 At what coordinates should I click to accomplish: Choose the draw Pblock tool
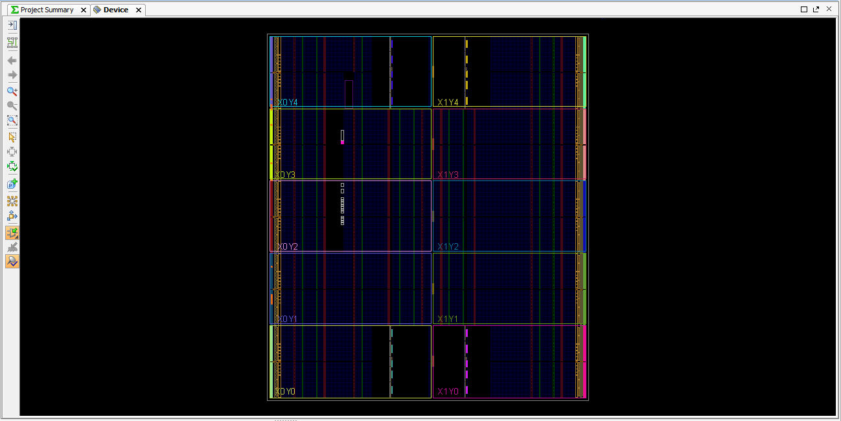(12, 184)
